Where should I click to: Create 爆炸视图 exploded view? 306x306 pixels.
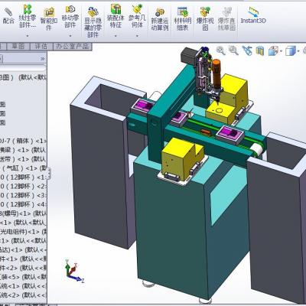(205, 19)
